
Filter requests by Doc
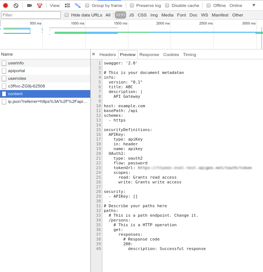[193, 15]
